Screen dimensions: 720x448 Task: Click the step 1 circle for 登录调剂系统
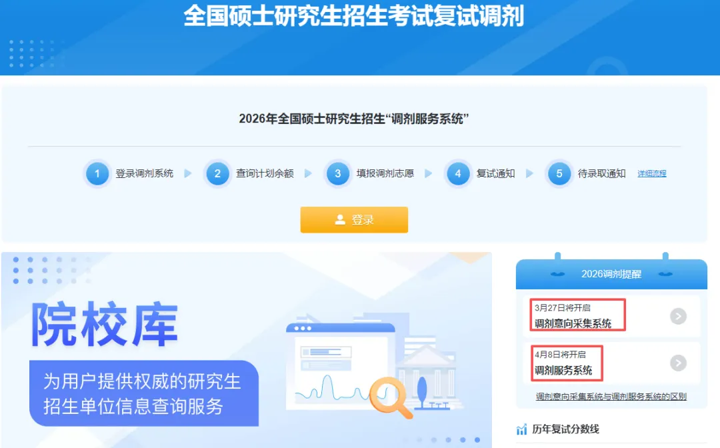[x=97, y=173]
